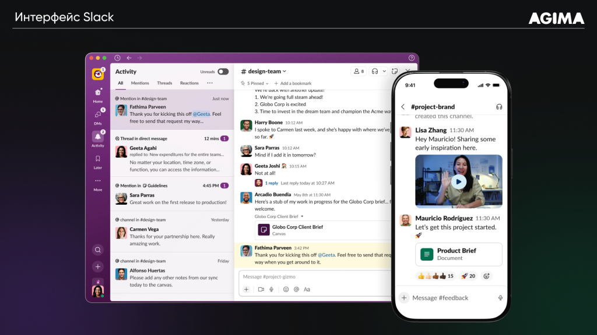
Task: Switch to the Mentions tab
Action: pyautogui.click(x=140, y=83)
